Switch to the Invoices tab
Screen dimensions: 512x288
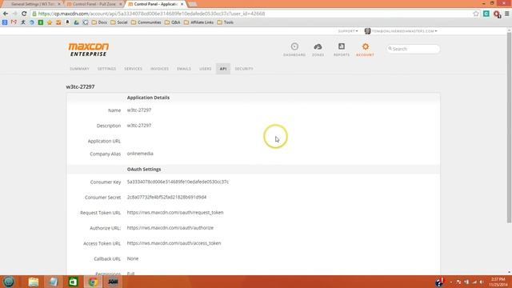coord(160,69)
